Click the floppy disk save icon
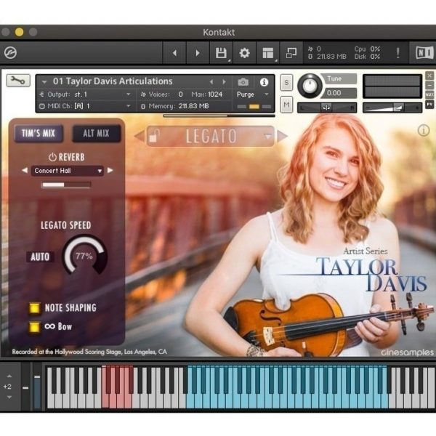This screenshot has height=436, width=436. tap(221, 53)
